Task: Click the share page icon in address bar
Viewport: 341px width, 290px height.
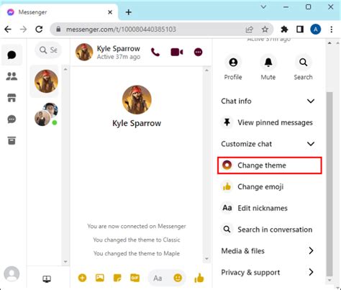Action: 250,30
